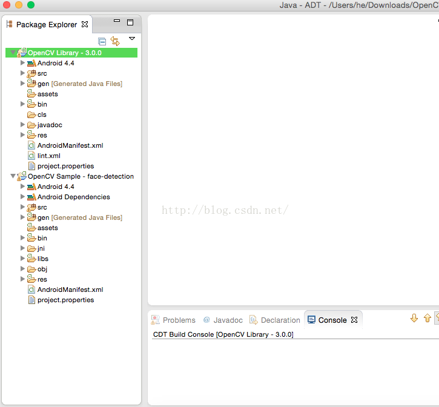Select "res" folder in face-detection project
This screenshot has height=407, width=439.
point(42,279)
